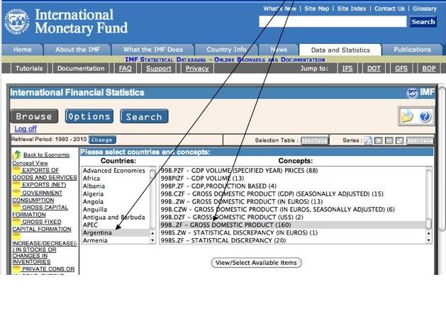The width and height of the screenshot is (446, 316).
Task: Switch to Data and Statistics tab
Action: [340, 50]
